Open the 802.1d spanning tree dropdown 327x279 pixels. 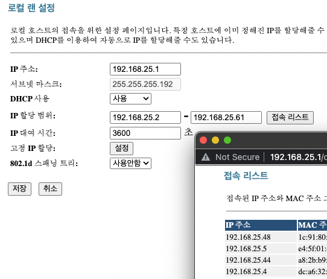(130, 163)
